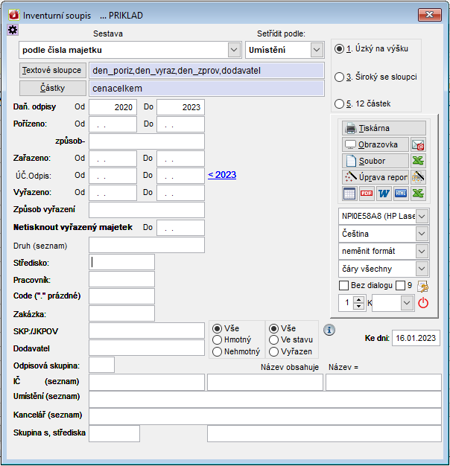Screen dimensions: 450x466
Task: Open the empty dropdown next to K
Action: (x=407, y=303)
